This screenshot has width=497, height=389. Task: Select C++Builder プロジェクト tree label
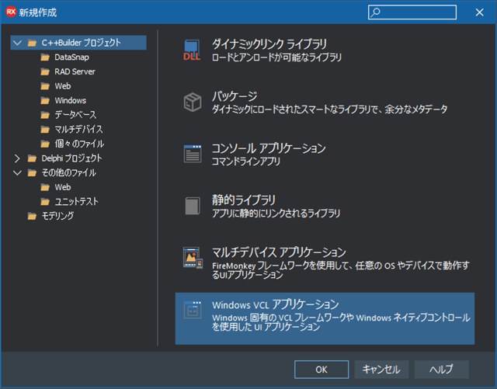tap(81, 43)
